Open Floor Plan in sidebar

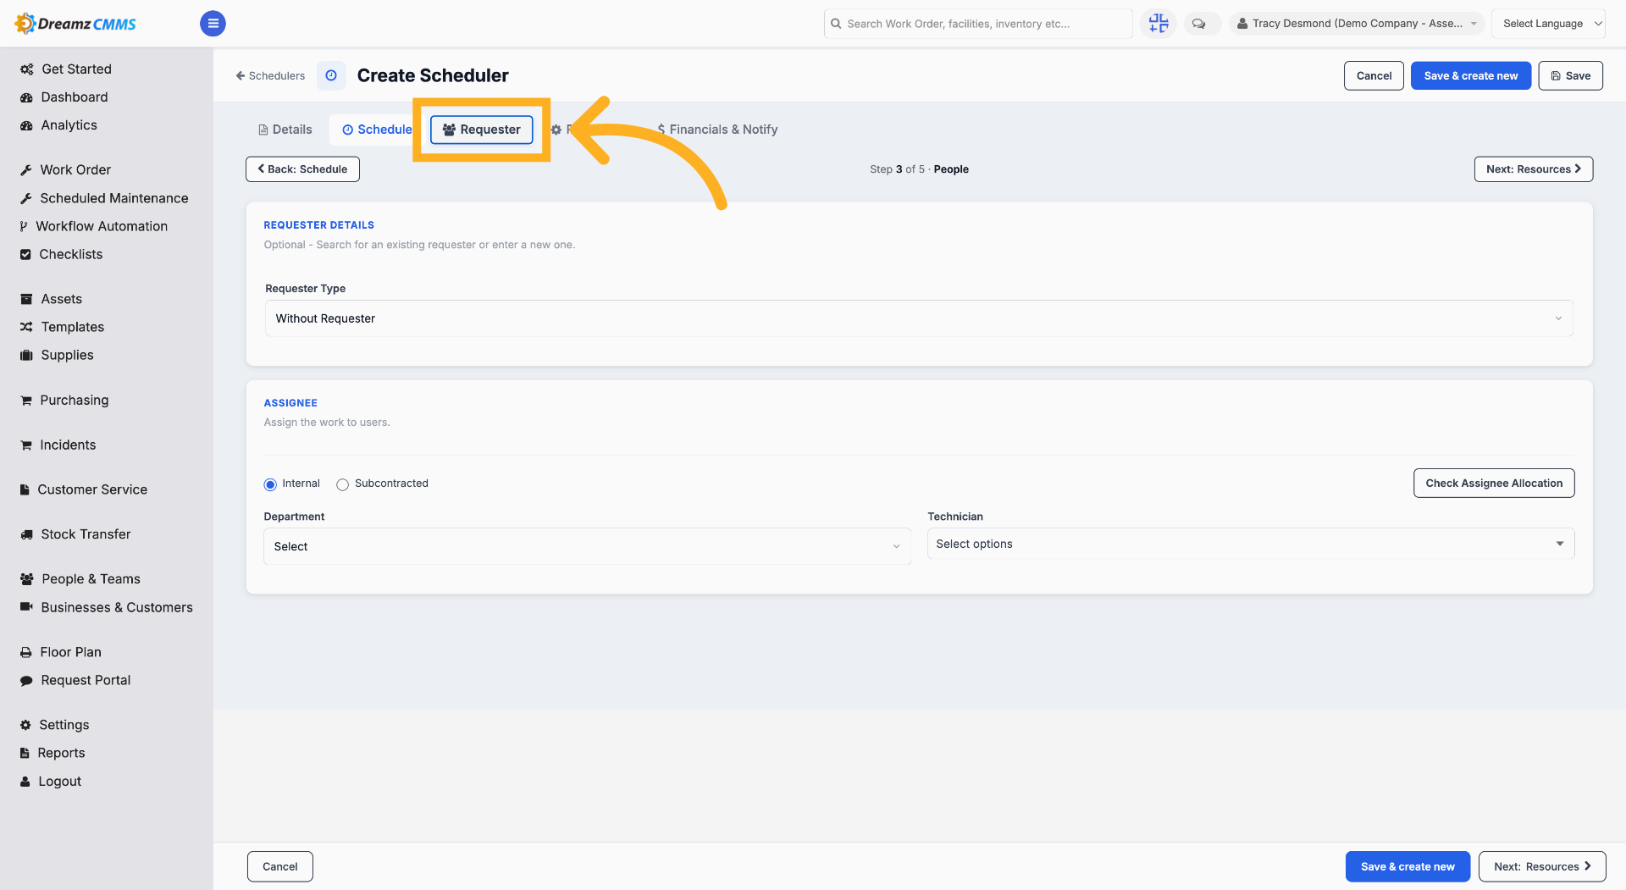coord(61,652)
